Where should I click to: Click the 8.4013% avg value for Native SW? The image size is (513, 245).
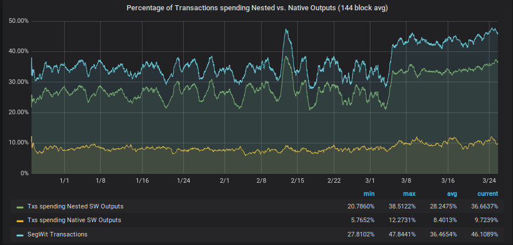pyautogui.click(x=445, y=220)
